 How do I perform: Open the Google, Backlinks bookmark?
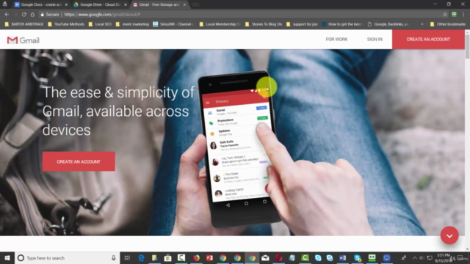tap(388, 24)
